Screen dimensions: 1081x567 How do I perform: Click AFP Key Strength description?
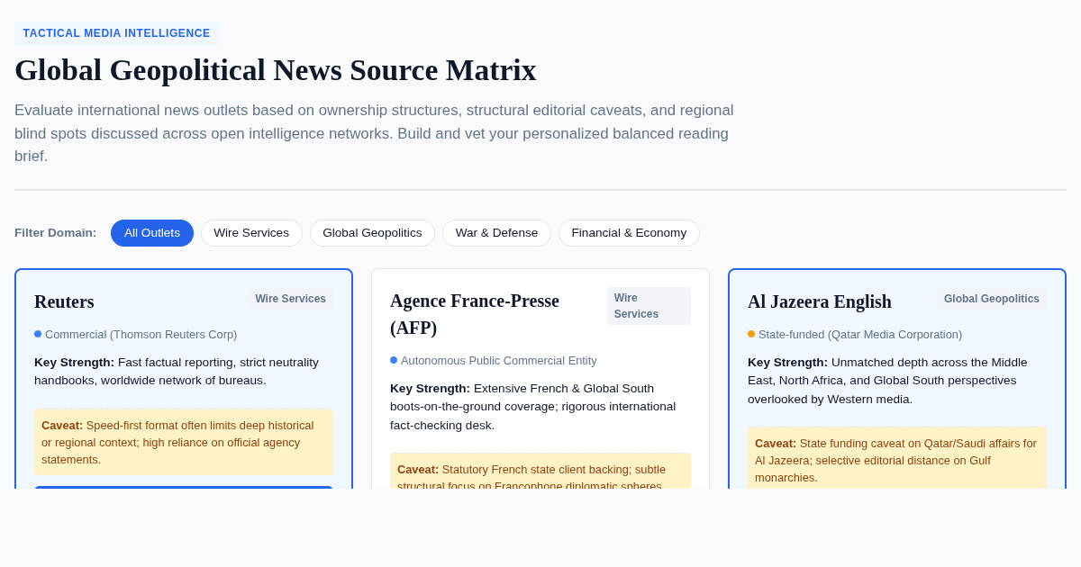[x=540, y=407]
